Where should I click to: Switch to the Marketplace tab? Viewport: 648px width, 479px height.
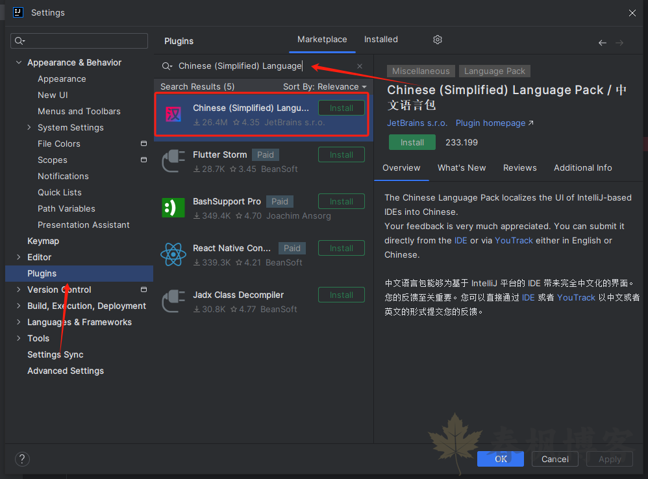(322, 40)
